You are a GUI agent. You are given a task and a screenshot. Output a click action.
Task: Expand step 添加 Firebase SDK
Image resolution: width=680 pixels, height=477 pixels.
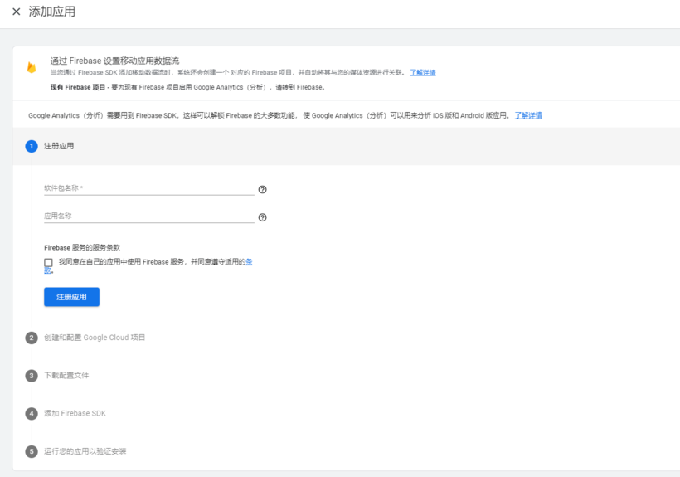(x=75, y=413)
